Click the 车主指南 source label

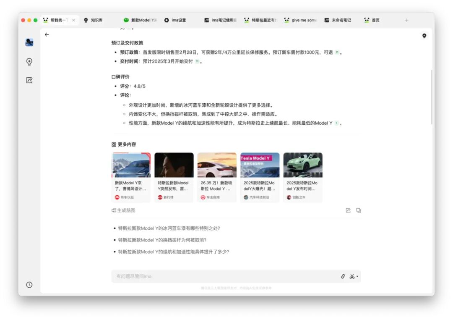tap(210, 197)
